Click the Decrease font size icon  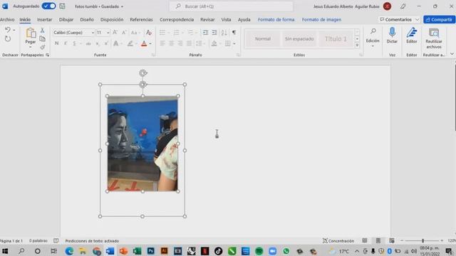[x=124, y=33]
